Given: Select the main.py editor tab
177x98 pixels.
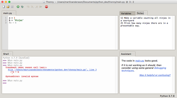Looking at the screenshot, I should [8, 13].
